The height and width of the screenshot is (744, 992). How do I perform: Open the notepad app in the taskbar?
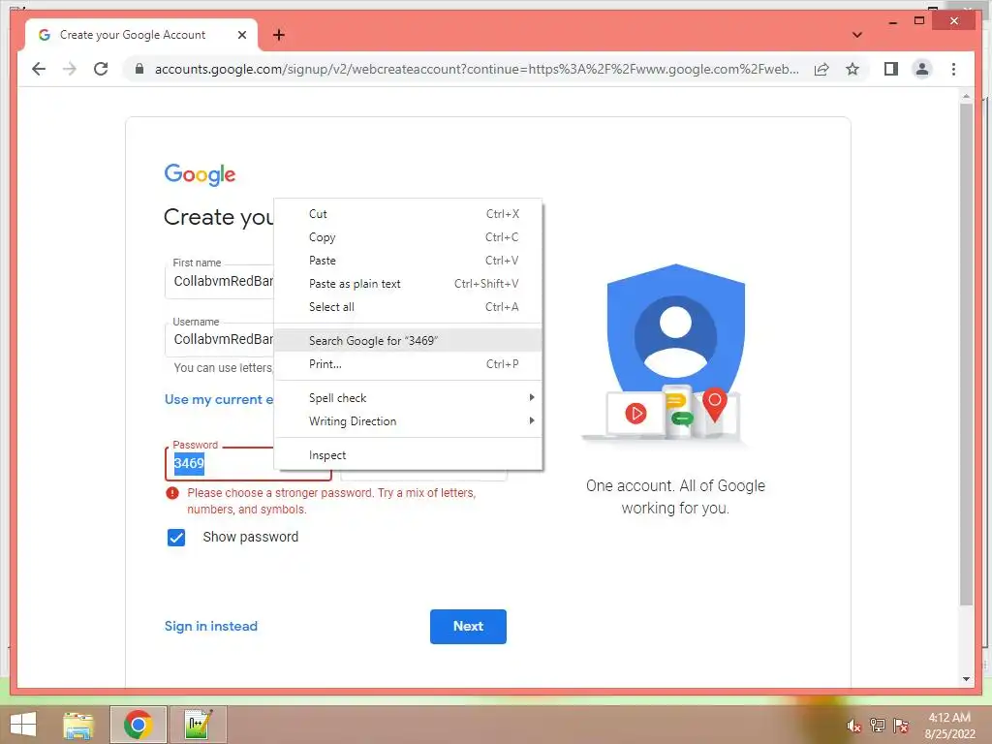(199, 725)
